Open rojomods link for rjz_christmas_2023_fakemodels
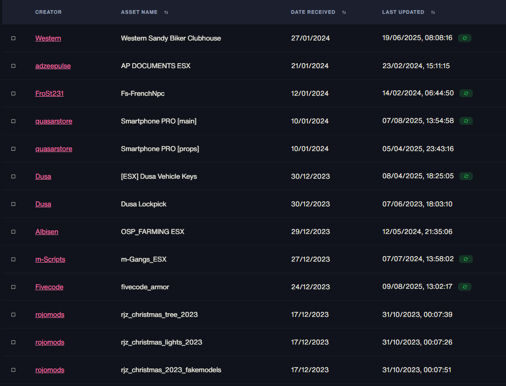 click(x=50, y=370)
